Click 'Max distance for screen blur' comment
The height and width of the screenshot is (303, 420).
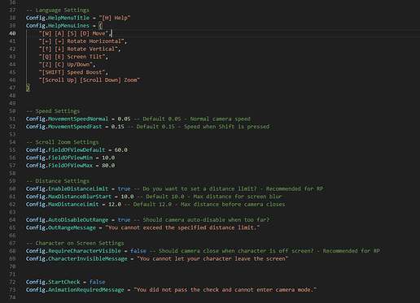tap(238, 197)
